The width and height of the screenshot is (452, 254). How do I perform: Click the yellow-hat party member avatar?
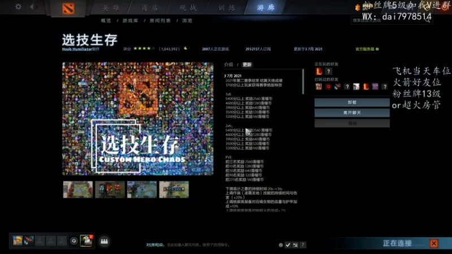pyautogui.click(x=18, y=240)
